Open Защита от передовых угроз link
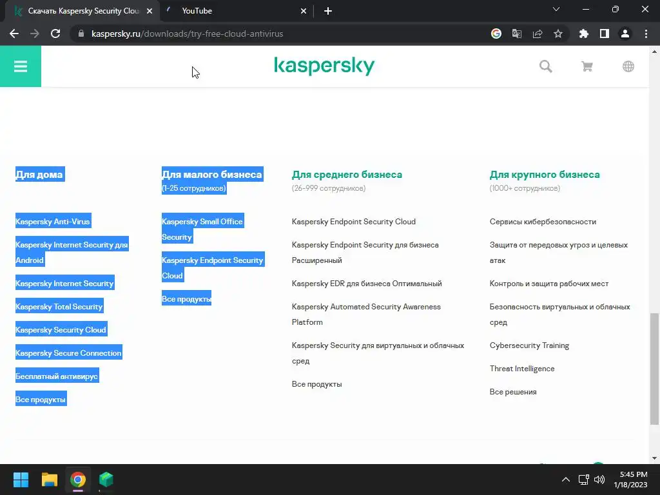 coord(559,252)
